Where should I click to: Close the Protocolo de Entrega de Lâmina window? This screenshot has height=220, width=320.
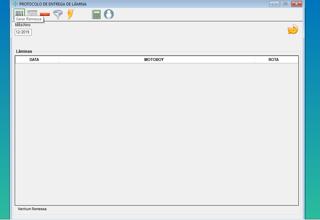[x=297, y=4]
